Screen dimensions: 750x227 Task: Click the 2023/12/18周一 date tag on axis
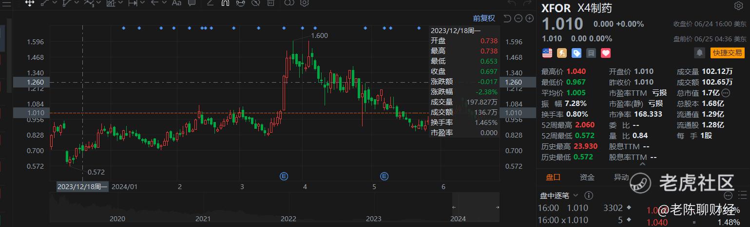(82, 187)
